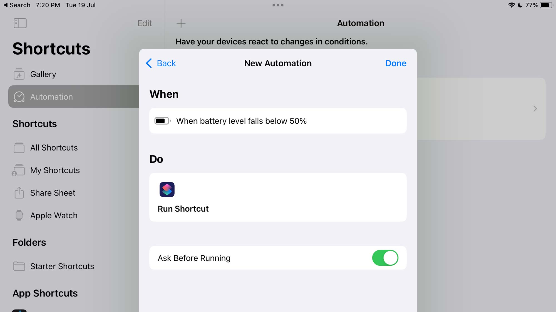Click the Starter Shortcuts folder icon
Viewport: 556px width, 312px height.
[x=19, y=266]
